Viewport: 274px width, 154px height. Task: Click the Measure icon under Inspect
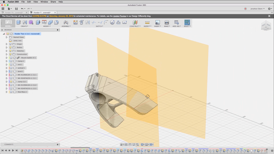[147, 22]
